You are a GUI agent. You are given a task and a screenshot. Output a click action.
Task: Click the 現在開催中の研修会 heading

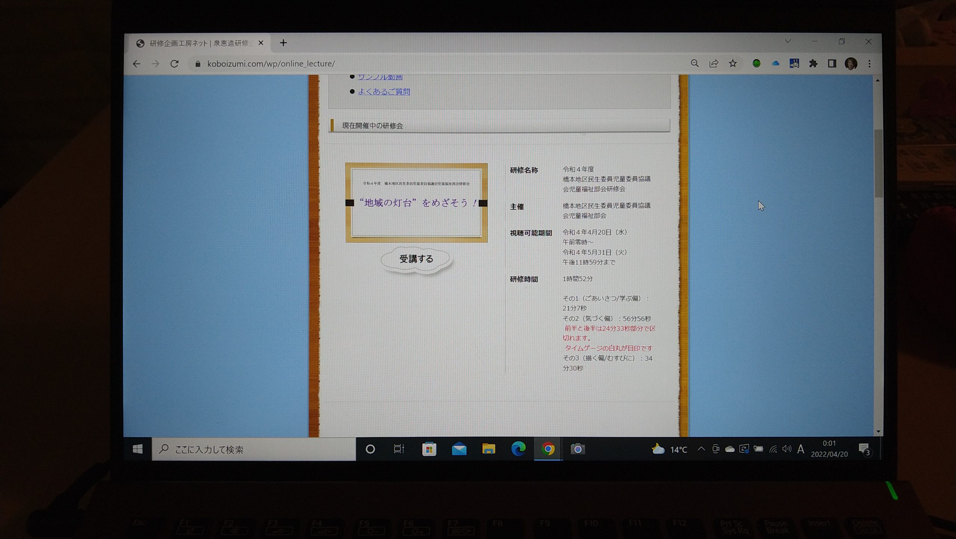coord(372,126)
